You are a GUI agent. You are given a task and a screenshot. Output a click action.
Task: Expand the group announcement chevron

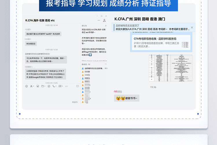106,26
